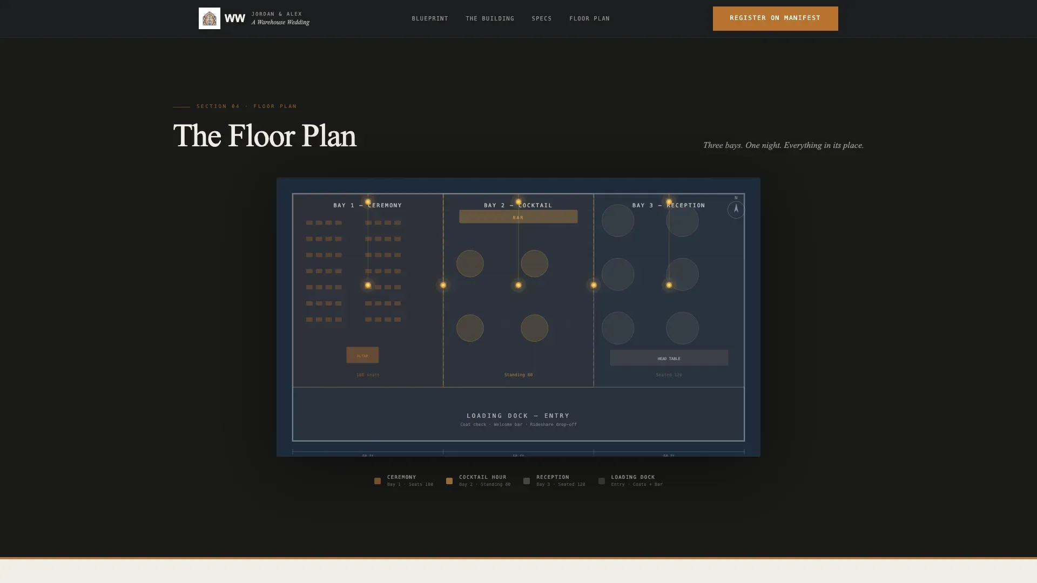Click the north compass arrow icon

tap(736, 209)
